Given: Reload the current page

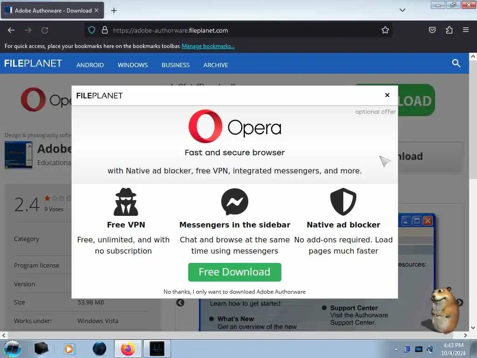Looking at the screenshot, I should 45,30.
